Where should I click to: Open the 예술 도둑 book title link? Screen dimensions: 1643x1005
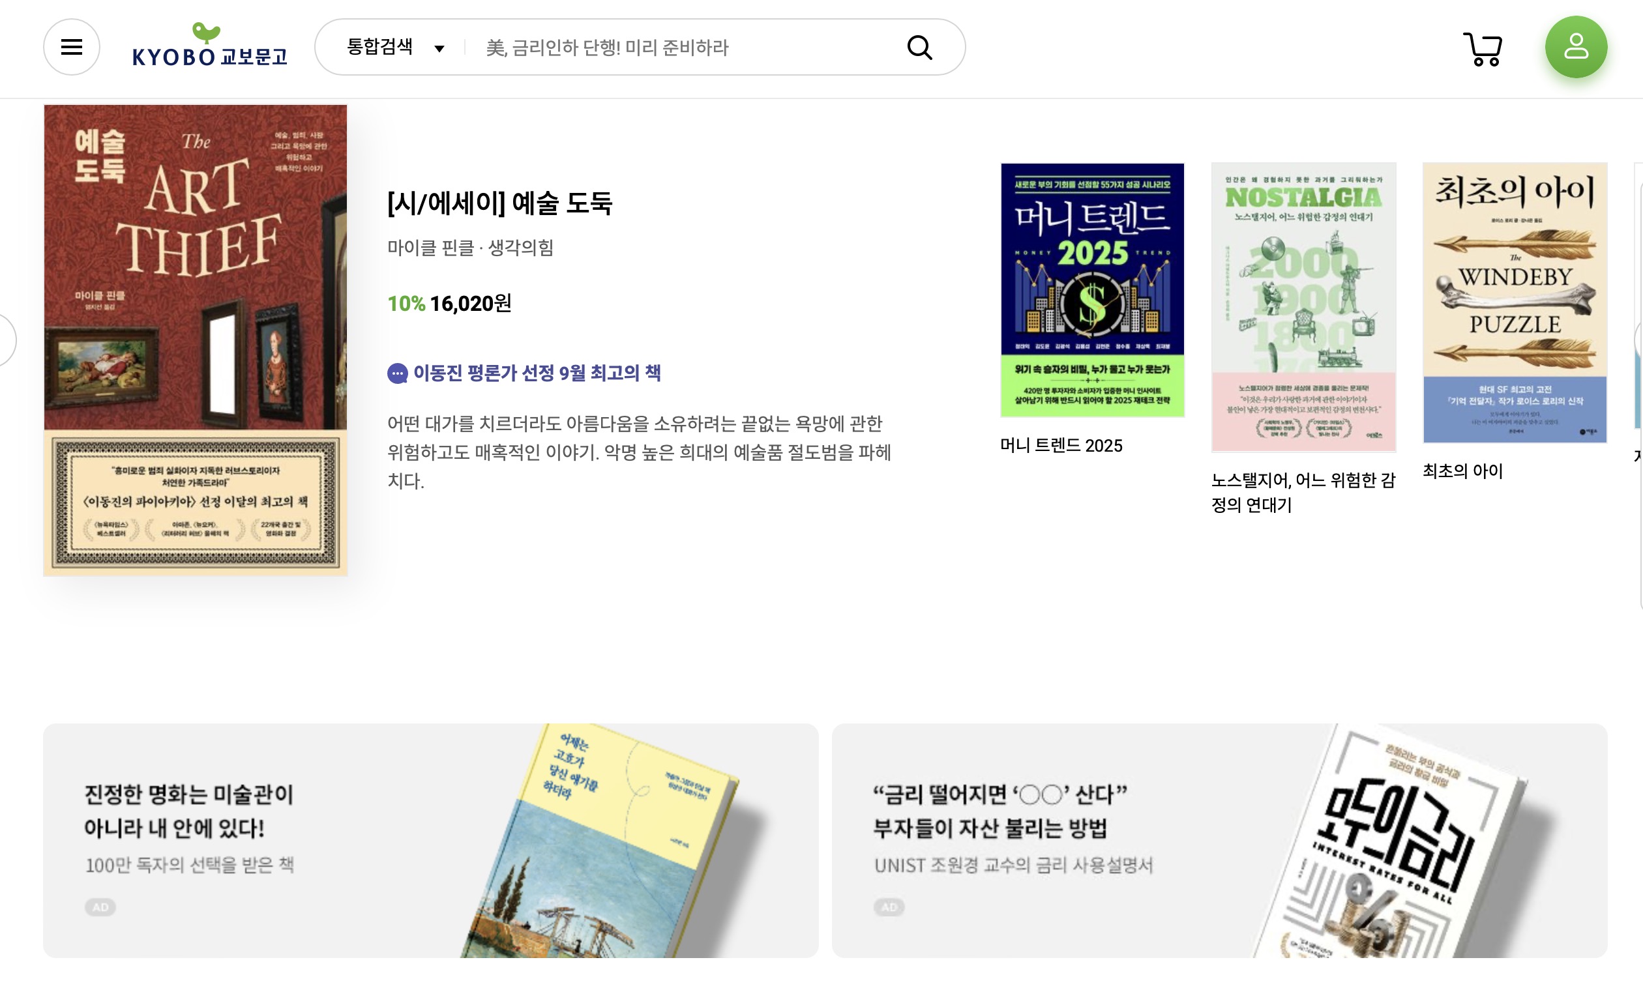499,203
